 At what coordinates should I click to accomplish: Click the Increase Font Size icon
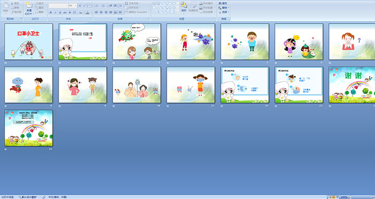(x=80, y=5)
